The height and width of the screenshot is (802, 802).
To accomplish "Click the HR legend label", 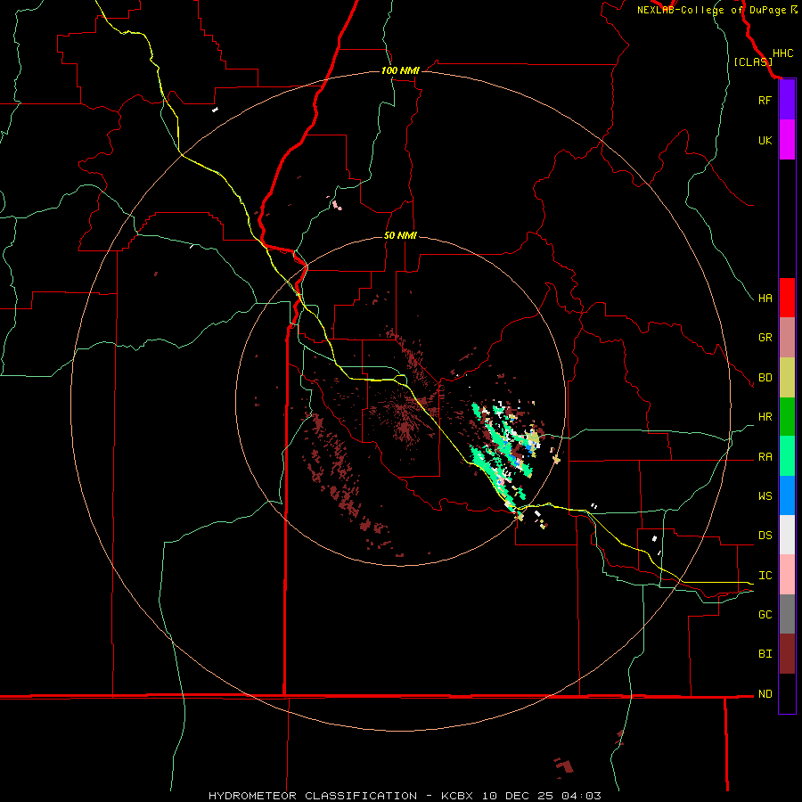I will (765, 417).
